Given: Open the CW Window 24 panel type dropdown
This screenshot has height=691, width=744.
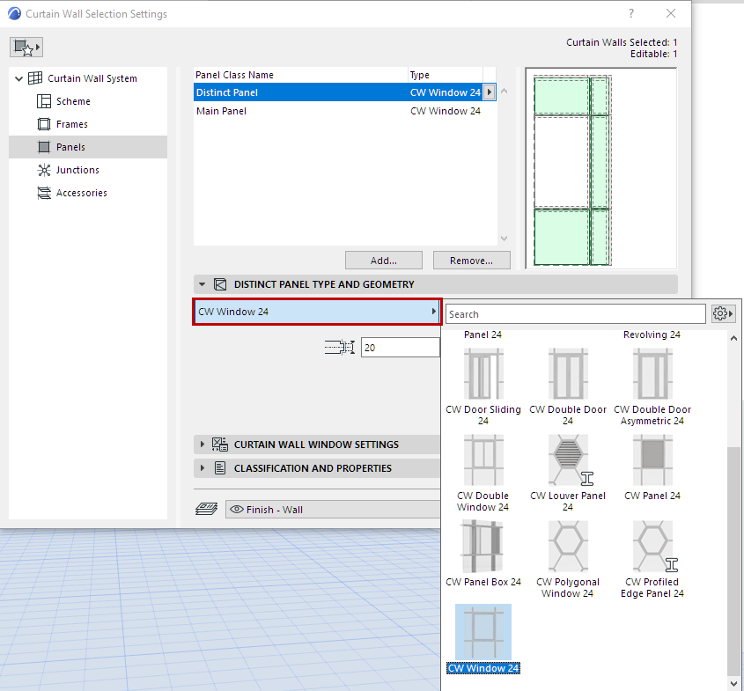Looking at the screenshot, I should 317,312.
